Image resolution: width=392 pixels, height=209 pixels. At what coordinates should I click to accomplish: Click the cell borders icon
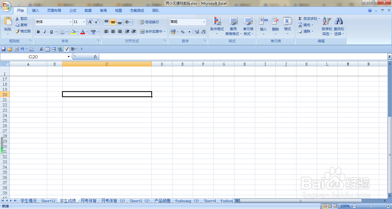pyautogui.click(x=62, y=32)
